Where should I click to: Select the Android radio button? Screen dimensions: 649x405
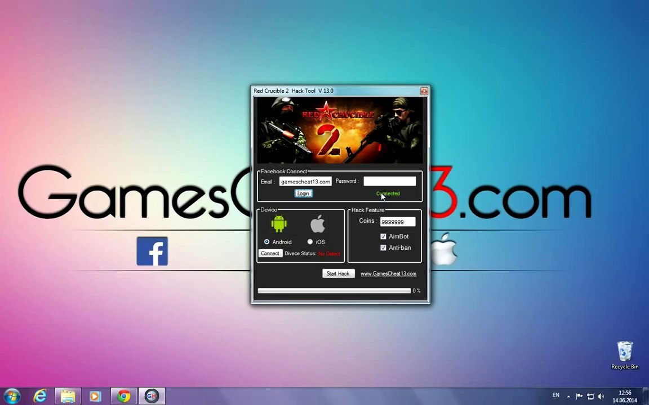[x=266, y=242]
